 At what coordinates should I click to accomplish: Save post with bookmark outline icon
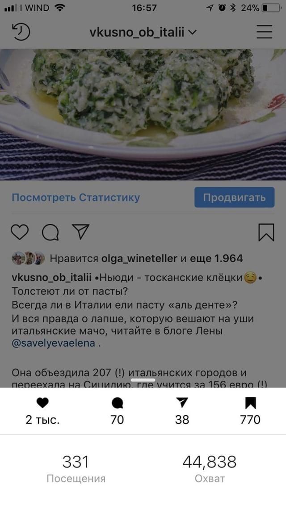(266, 232)
